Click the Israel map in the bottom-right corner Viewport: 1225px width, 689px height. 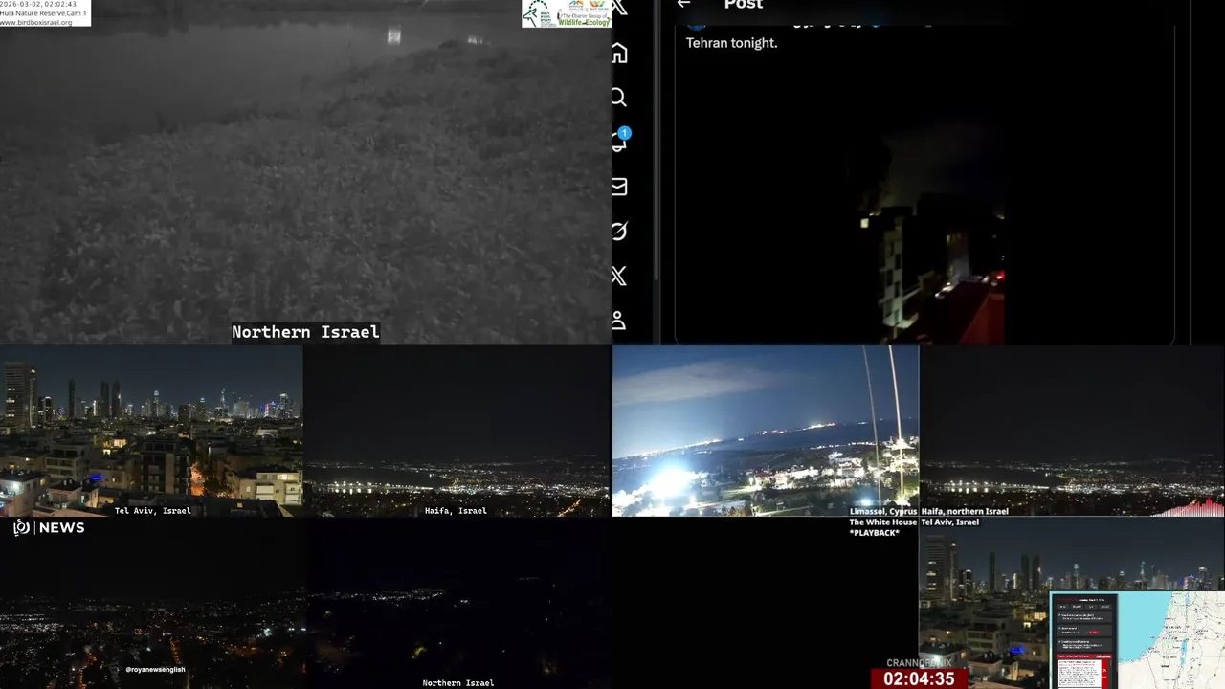[1172, 641]
